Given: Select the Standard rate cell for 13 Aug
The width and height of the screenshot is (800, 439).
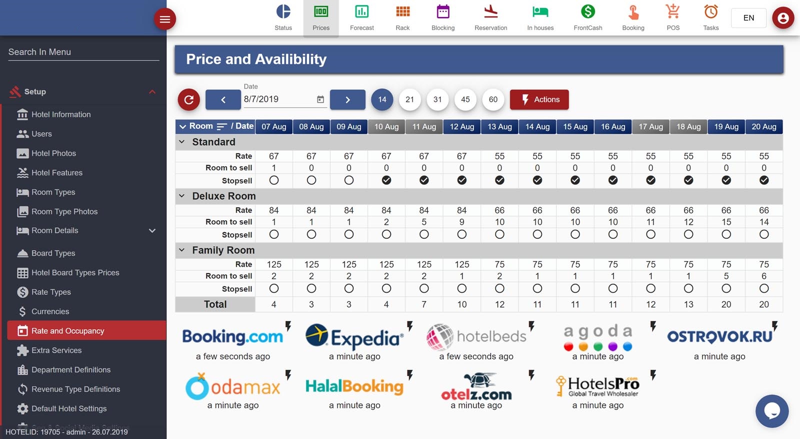Looking at the screenshot, I should [499, 156].
